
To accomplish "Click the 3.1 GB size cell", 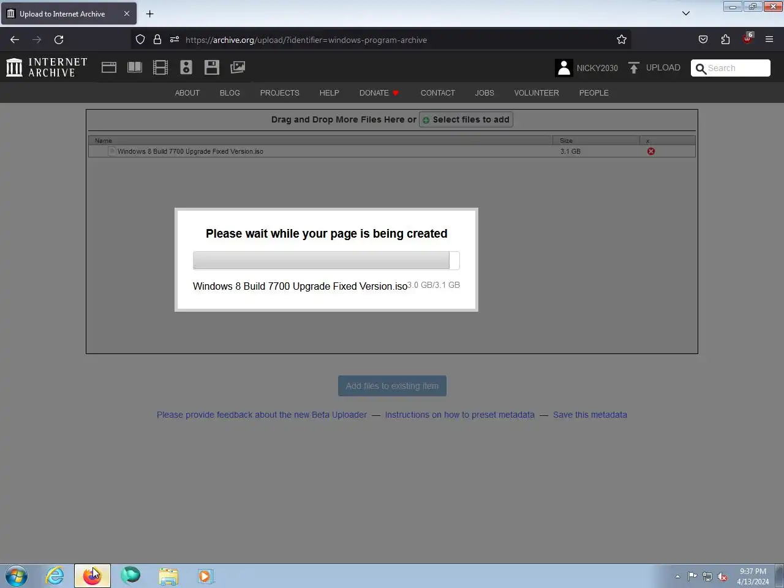I will coord(570,151).
